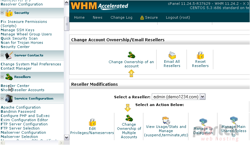Open Scan for Trojan Horses

22,43
